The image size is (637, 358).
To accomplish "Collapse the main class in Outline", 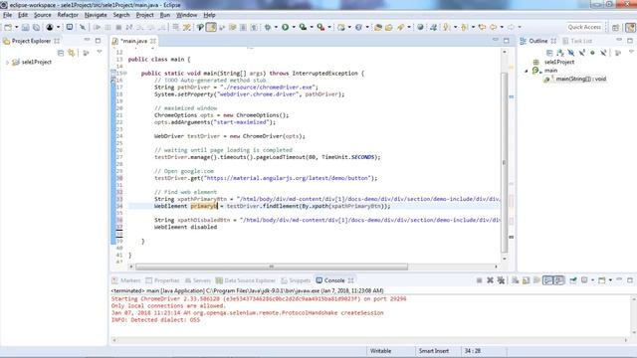I will coord(527,71).
